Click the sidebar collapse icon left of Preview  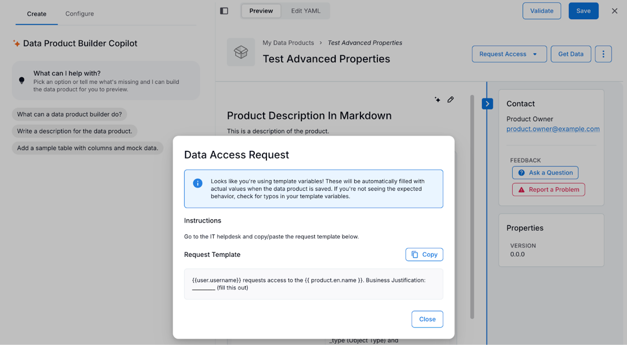click(224, 10)
